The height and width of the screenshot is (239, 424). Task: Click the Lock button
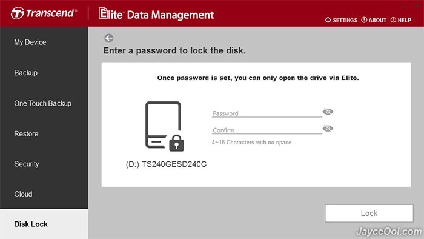(369, 214)
